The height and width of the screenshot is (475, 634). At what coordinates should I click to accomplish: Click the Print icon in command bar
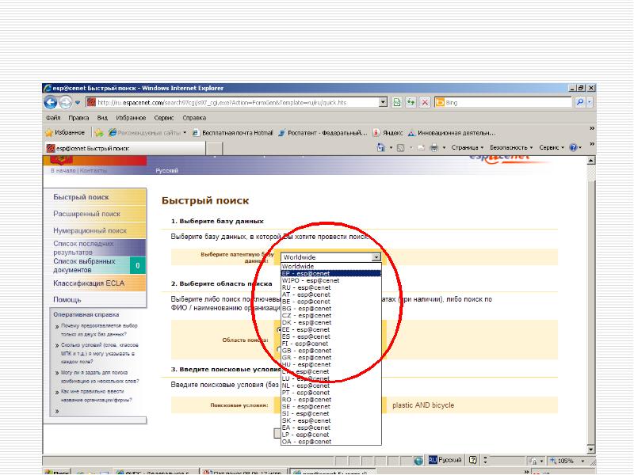pos(433,148)
